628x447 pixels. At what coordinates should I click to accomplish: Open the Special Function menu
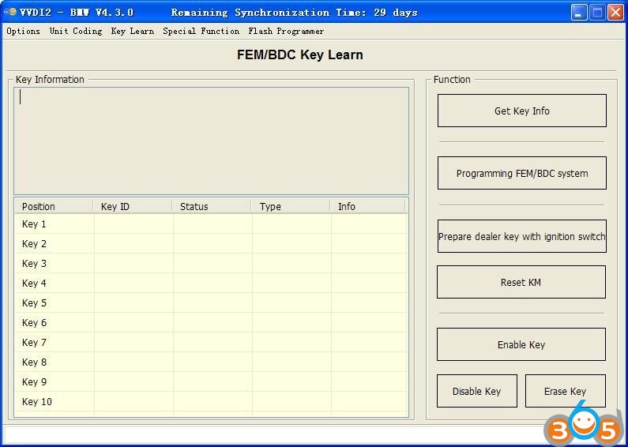[201, 32]
